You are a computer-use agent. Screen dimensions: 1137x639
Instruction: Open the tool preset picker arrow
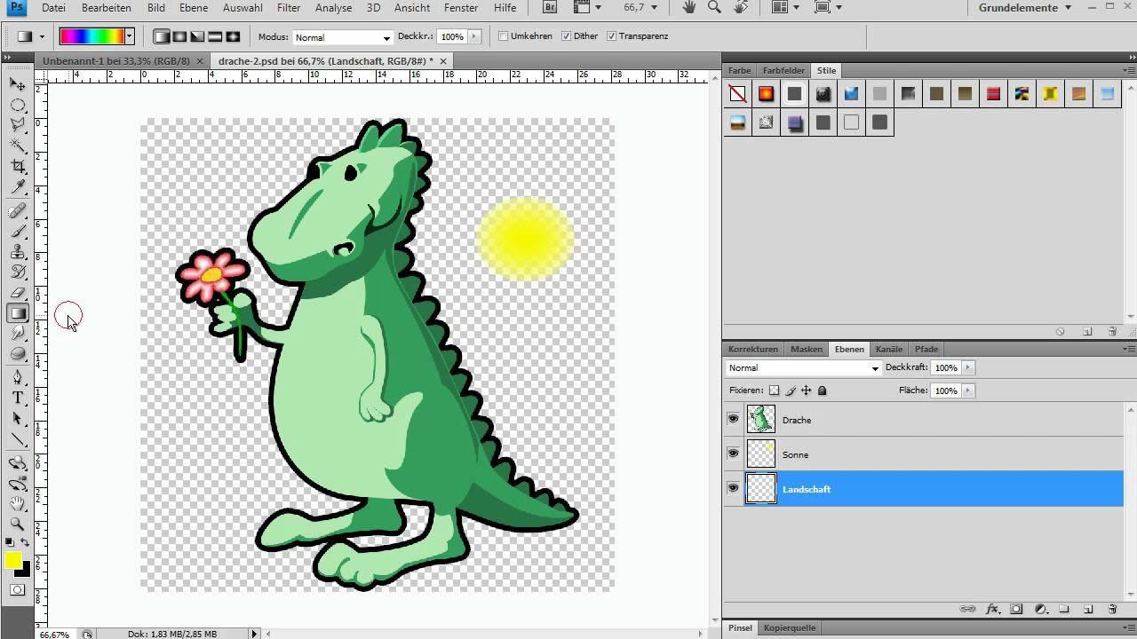pos(42,37)
